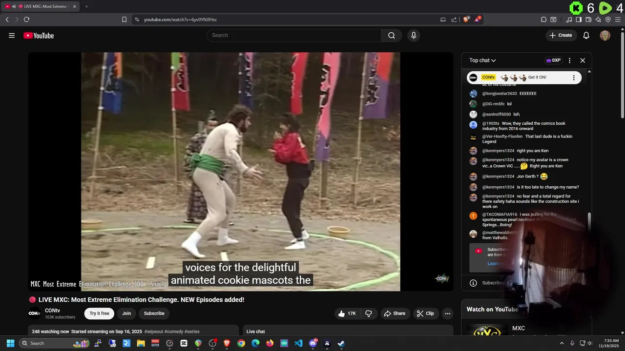
Task: Start voice search with the microphone
Action: pos(414,35)
